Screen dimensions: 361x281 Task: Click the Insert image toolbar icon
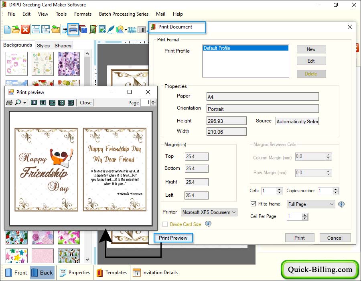[x=102, y=29]
